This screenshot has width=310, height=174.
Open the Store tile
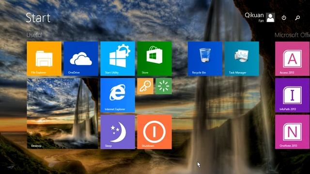point(155,58)
